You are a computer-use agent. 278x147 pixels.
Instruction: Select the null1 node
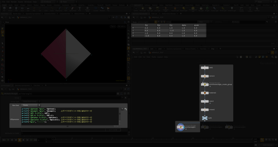pyautogui.click(x=205, y=118)
